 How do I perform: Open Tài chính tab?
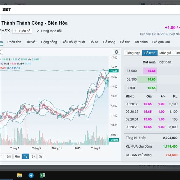141,42
